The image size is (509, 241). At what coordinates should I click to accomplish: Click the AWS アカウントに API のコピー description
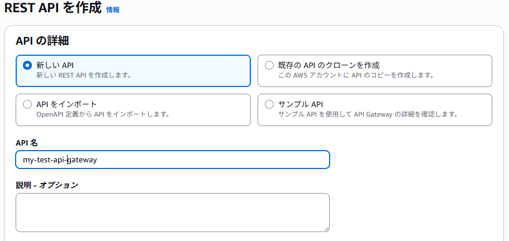(x=356, y=75)
